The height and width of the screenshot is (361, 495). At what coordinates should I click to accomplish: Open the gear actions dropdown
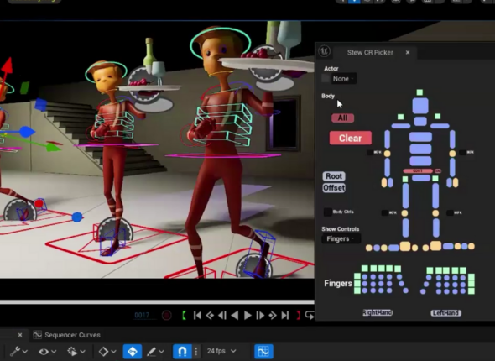pos(76,351)
